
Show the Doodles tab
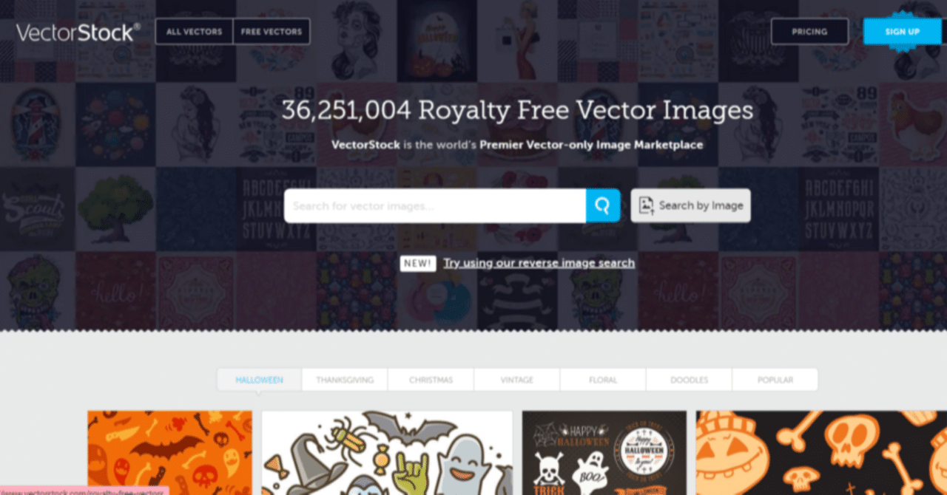click(689, 380)
